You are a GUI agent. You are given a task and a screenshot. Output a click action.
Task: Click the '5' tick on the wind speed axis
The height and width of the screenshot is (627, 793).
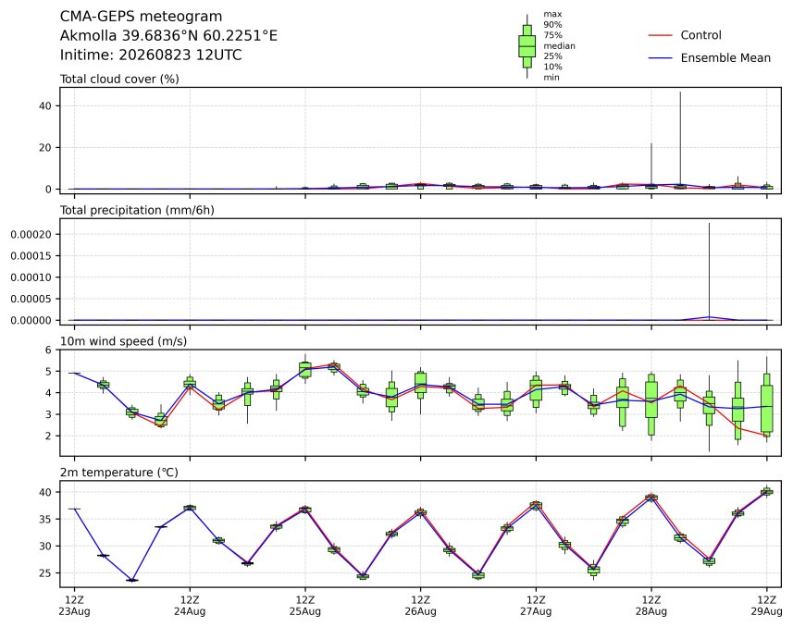48,371
